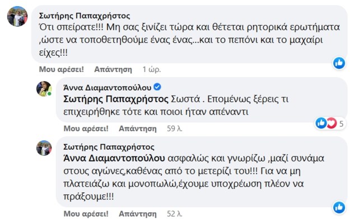The height and width of the screenshot is (219, 364).
Task: Like the last reply via 'Μου αρέσει!'
Action: click(x=86, y=213)
